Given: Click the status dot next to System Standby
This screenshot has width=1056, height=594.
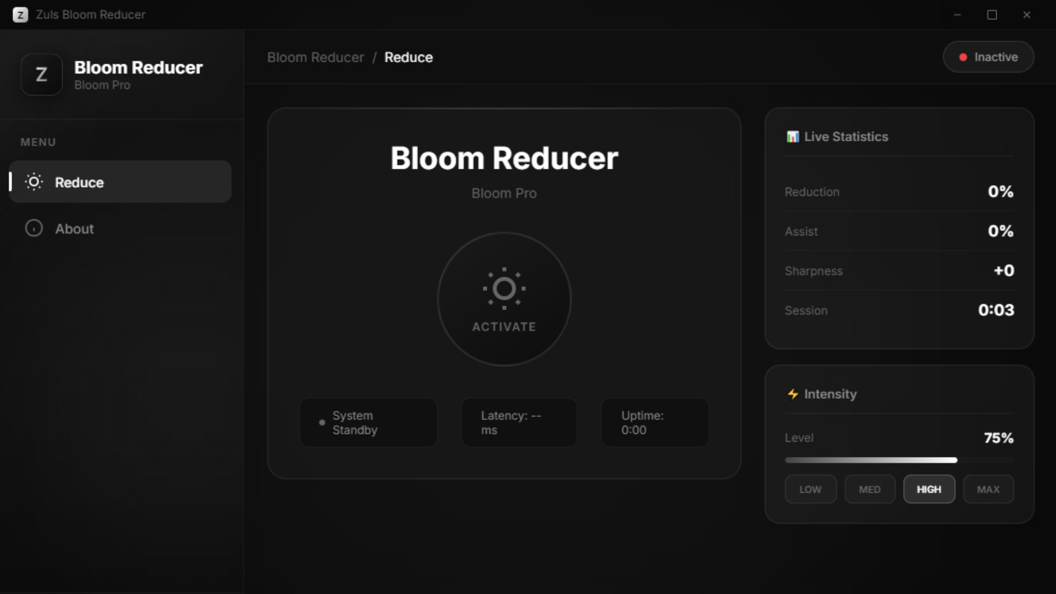Looking at the screenshot, I should [322, 422].
